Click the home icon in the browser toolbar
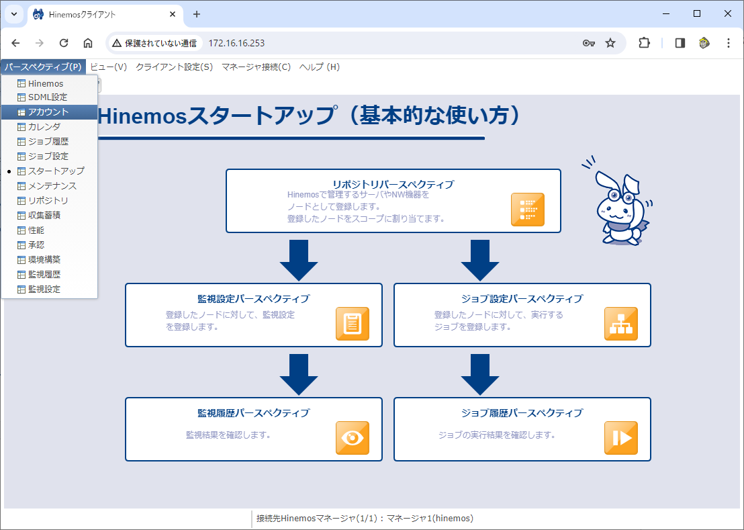 click(87, 42)
